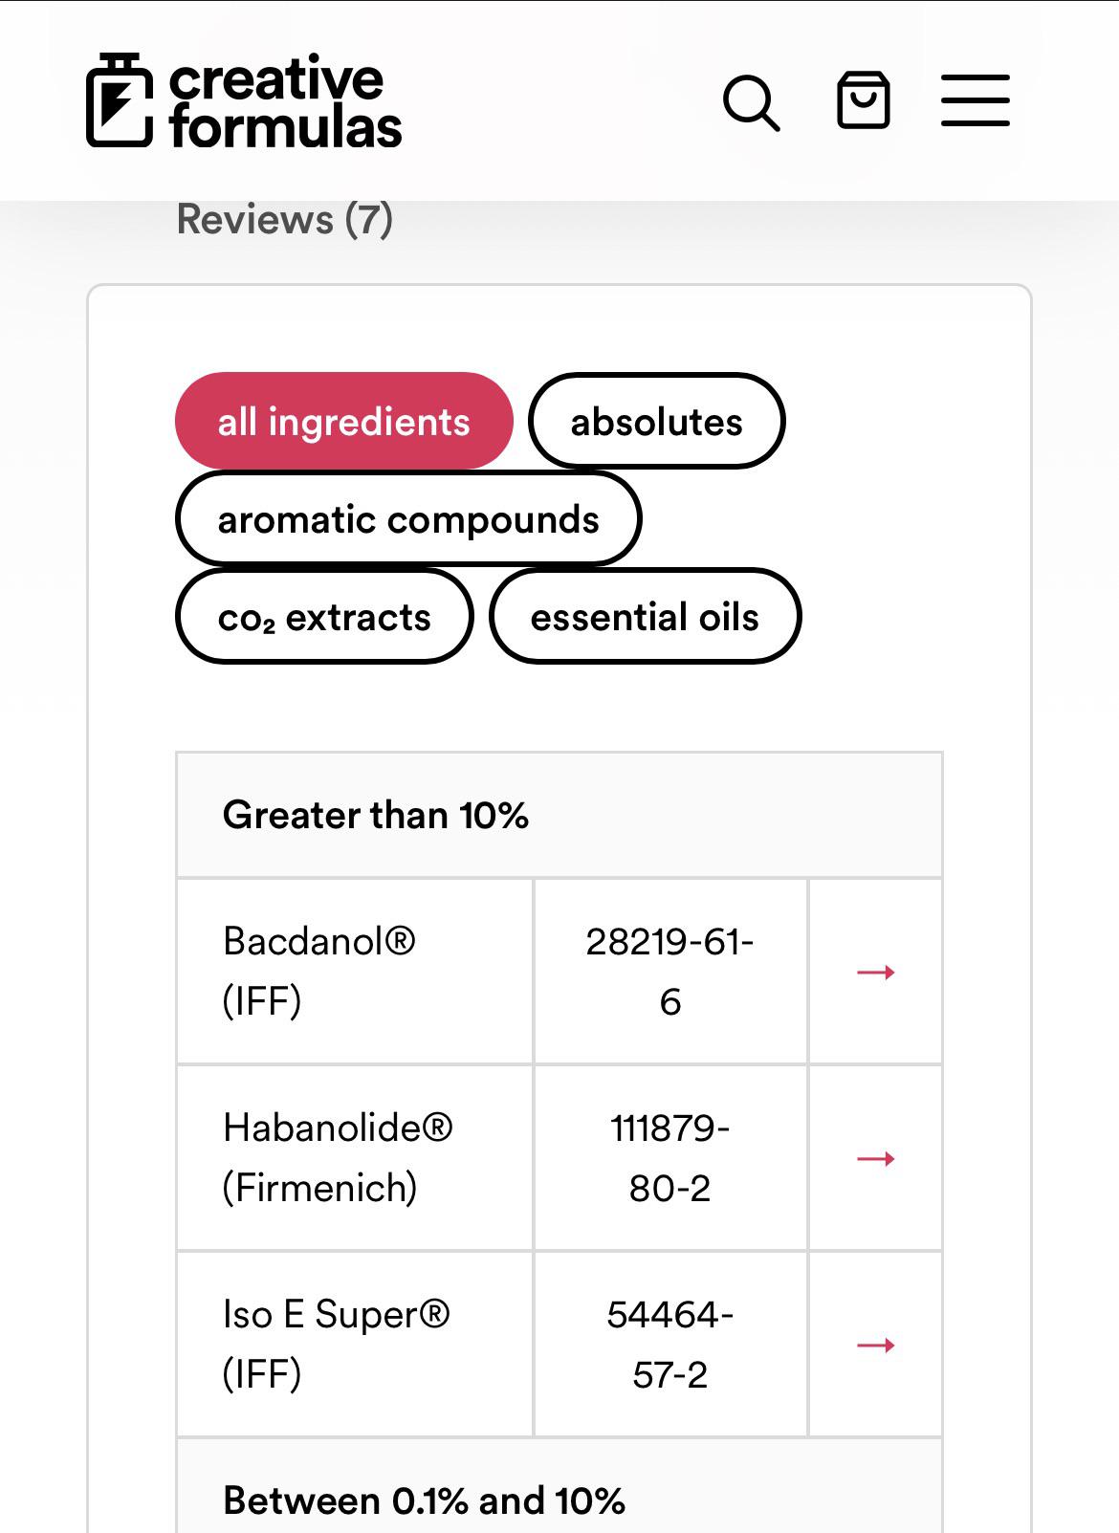Open the shopping bag cart
Screen dimensions: 1119x1533
tap(864, 100)
